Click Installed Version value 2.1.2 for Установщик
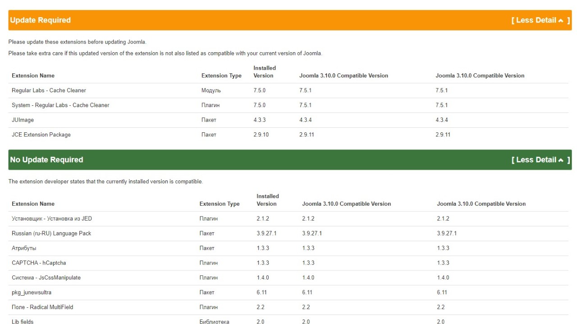 pos(263,219)
